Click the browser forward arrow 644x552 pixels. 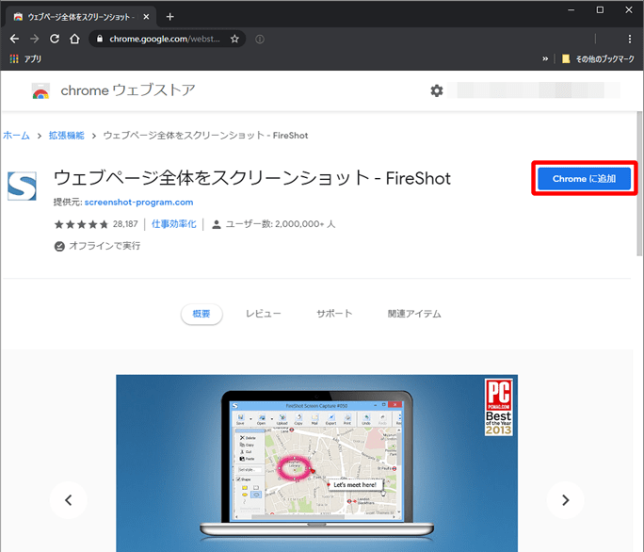[x=35, y=39]
